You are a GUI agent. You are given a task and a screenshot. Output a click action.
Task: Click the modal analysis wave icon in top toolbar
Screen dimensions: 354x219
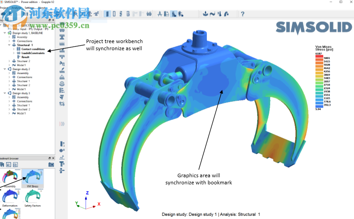(x=213, y=14)
